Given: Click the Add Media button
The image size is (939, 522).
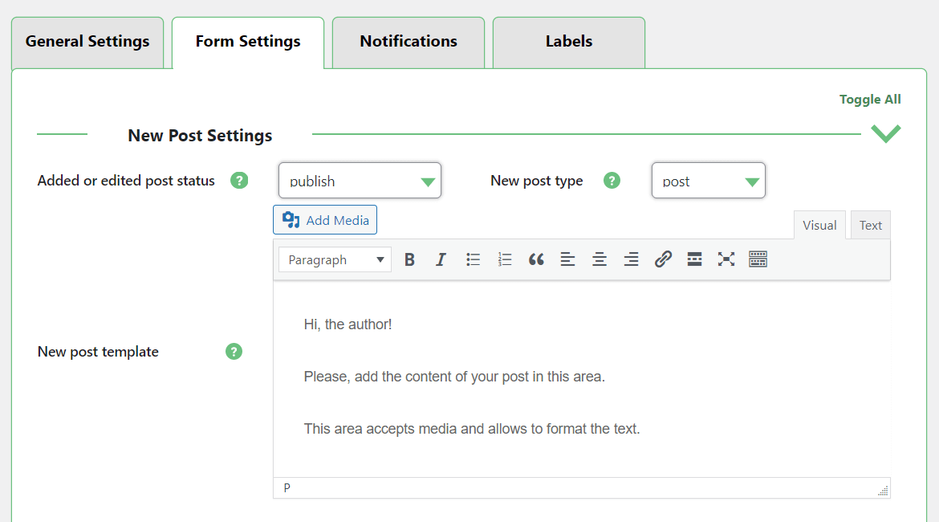Looking at the screenshot, I should pyautogui.click(x=325, y=220).
